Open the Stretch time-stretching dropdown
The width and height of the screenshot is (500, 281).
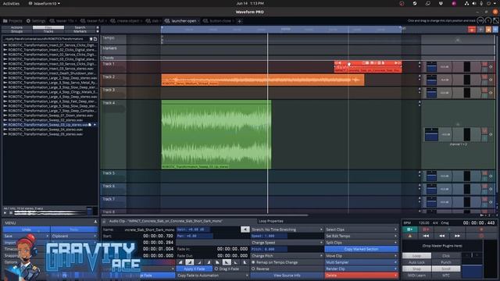[x=287, y=229]
